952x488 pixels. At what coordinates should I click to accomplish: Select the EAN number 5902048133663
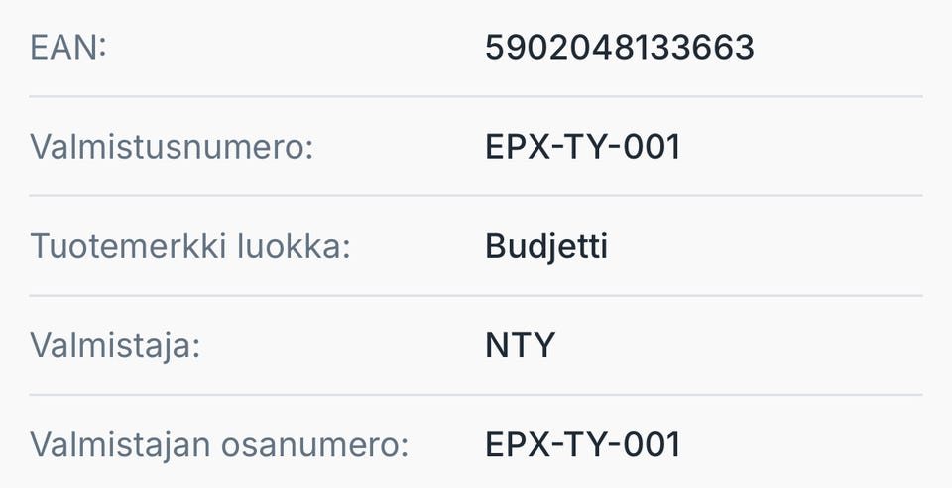pos(620,47)
